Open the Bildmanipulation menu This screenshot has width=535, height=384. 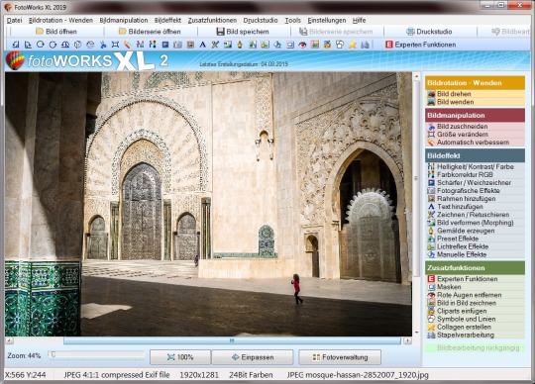pos(124,21)
